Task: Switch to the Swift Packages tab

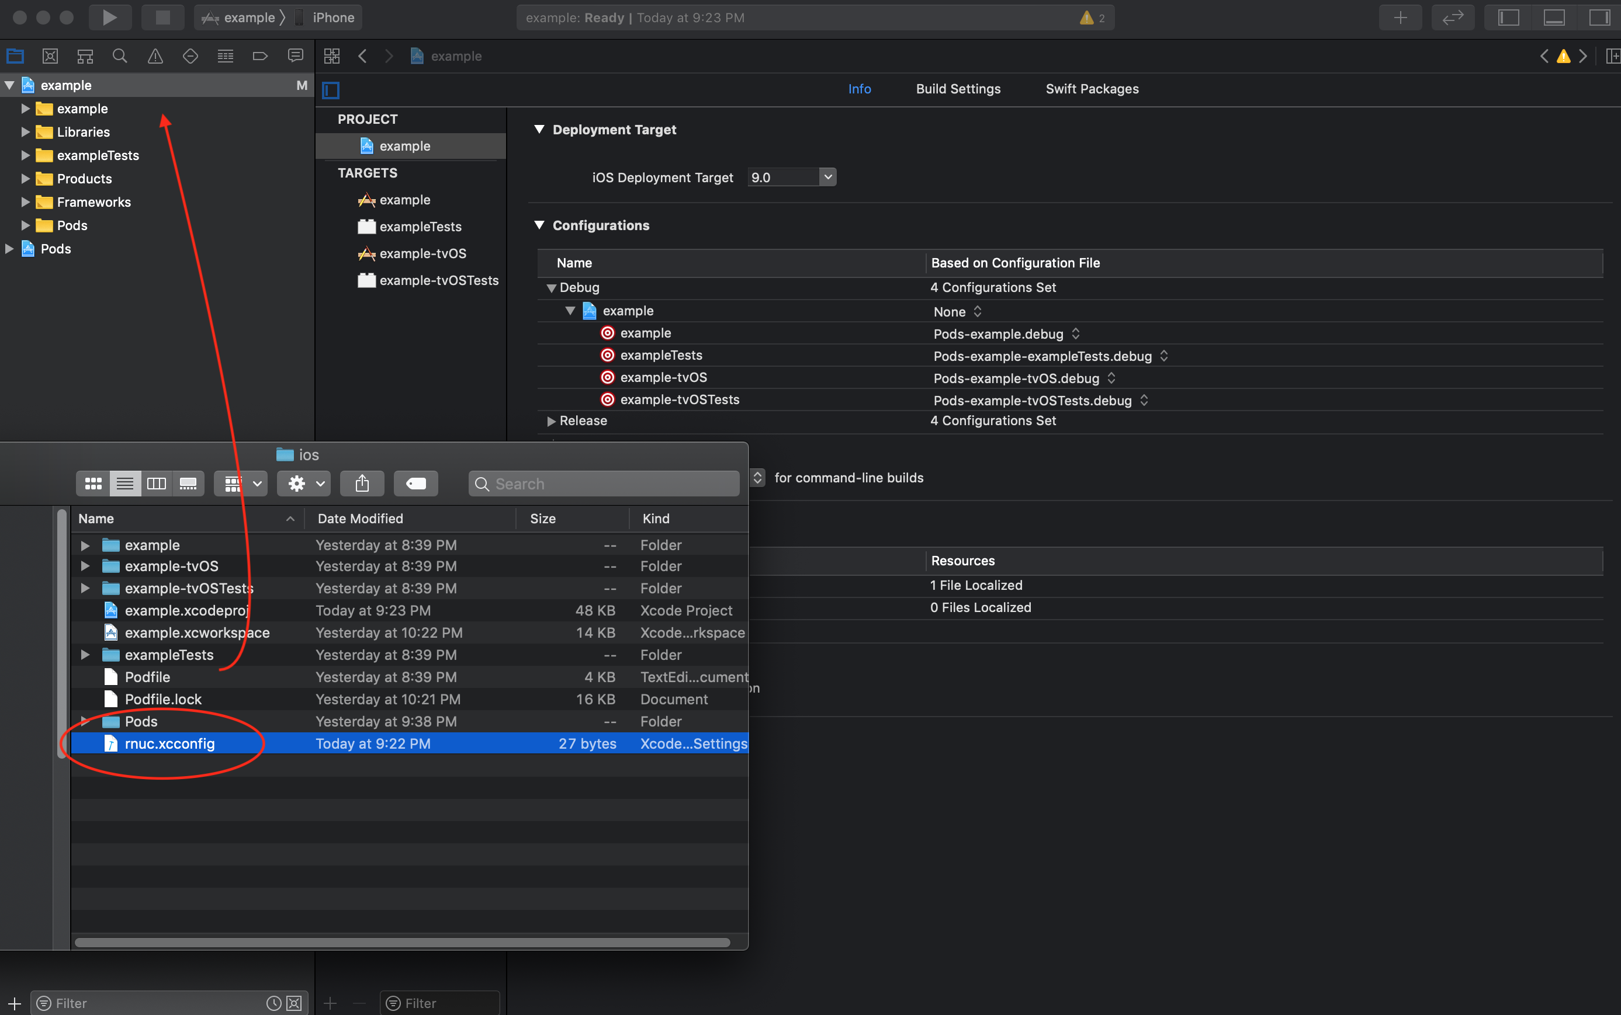Action: [1092, 89]
